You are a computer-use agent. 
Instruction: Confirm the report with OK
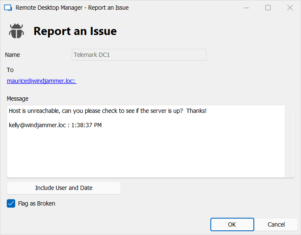[x=232, y=224]
